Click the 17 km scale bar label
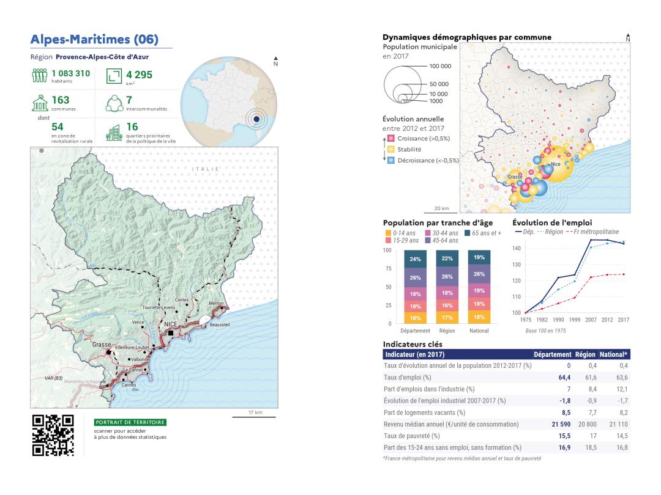This screenshot has width=661, height=495. 255,413
